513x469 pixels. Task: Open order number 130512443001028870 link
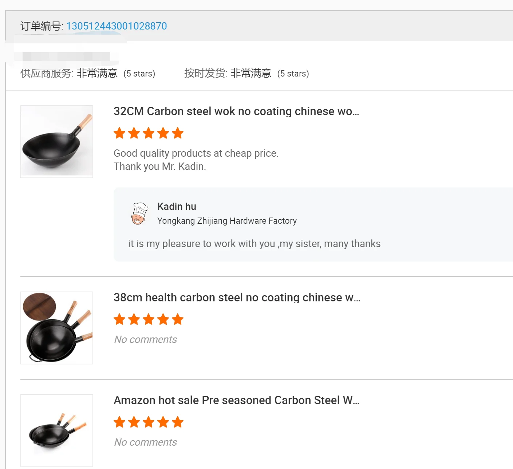click(117, 26)
